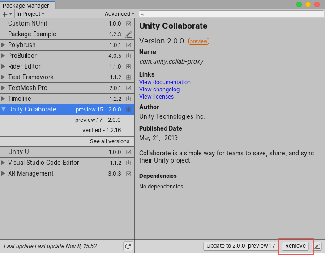Expand the Polybrush package versions
Viewport: 325px width, 257px height.
click(4, 45)
